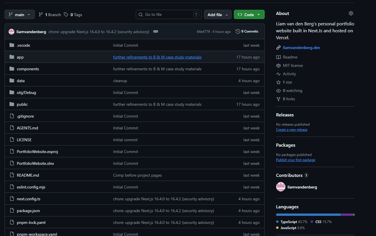Focus the Go to file search field
This screenshot has width=376, height=236.
pos(169,15)
